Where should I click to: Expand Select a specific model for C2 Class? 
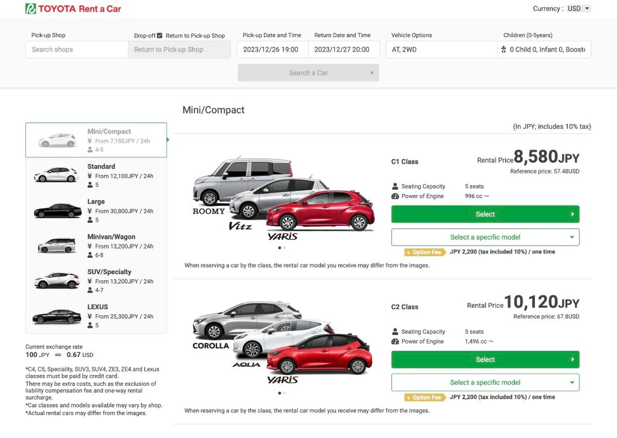tap(485, 382)
